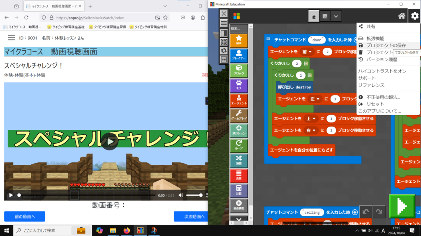Image resolution: width=421 pixels, height=236 pixels.
Task: Open the 右 direction dropdown
Action: (x=311, y=130)
